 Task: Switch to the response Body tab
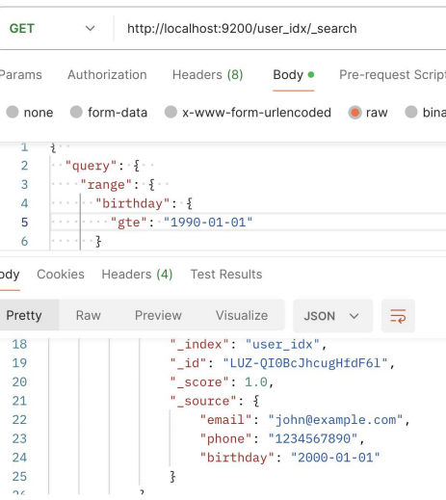[10, 275]
